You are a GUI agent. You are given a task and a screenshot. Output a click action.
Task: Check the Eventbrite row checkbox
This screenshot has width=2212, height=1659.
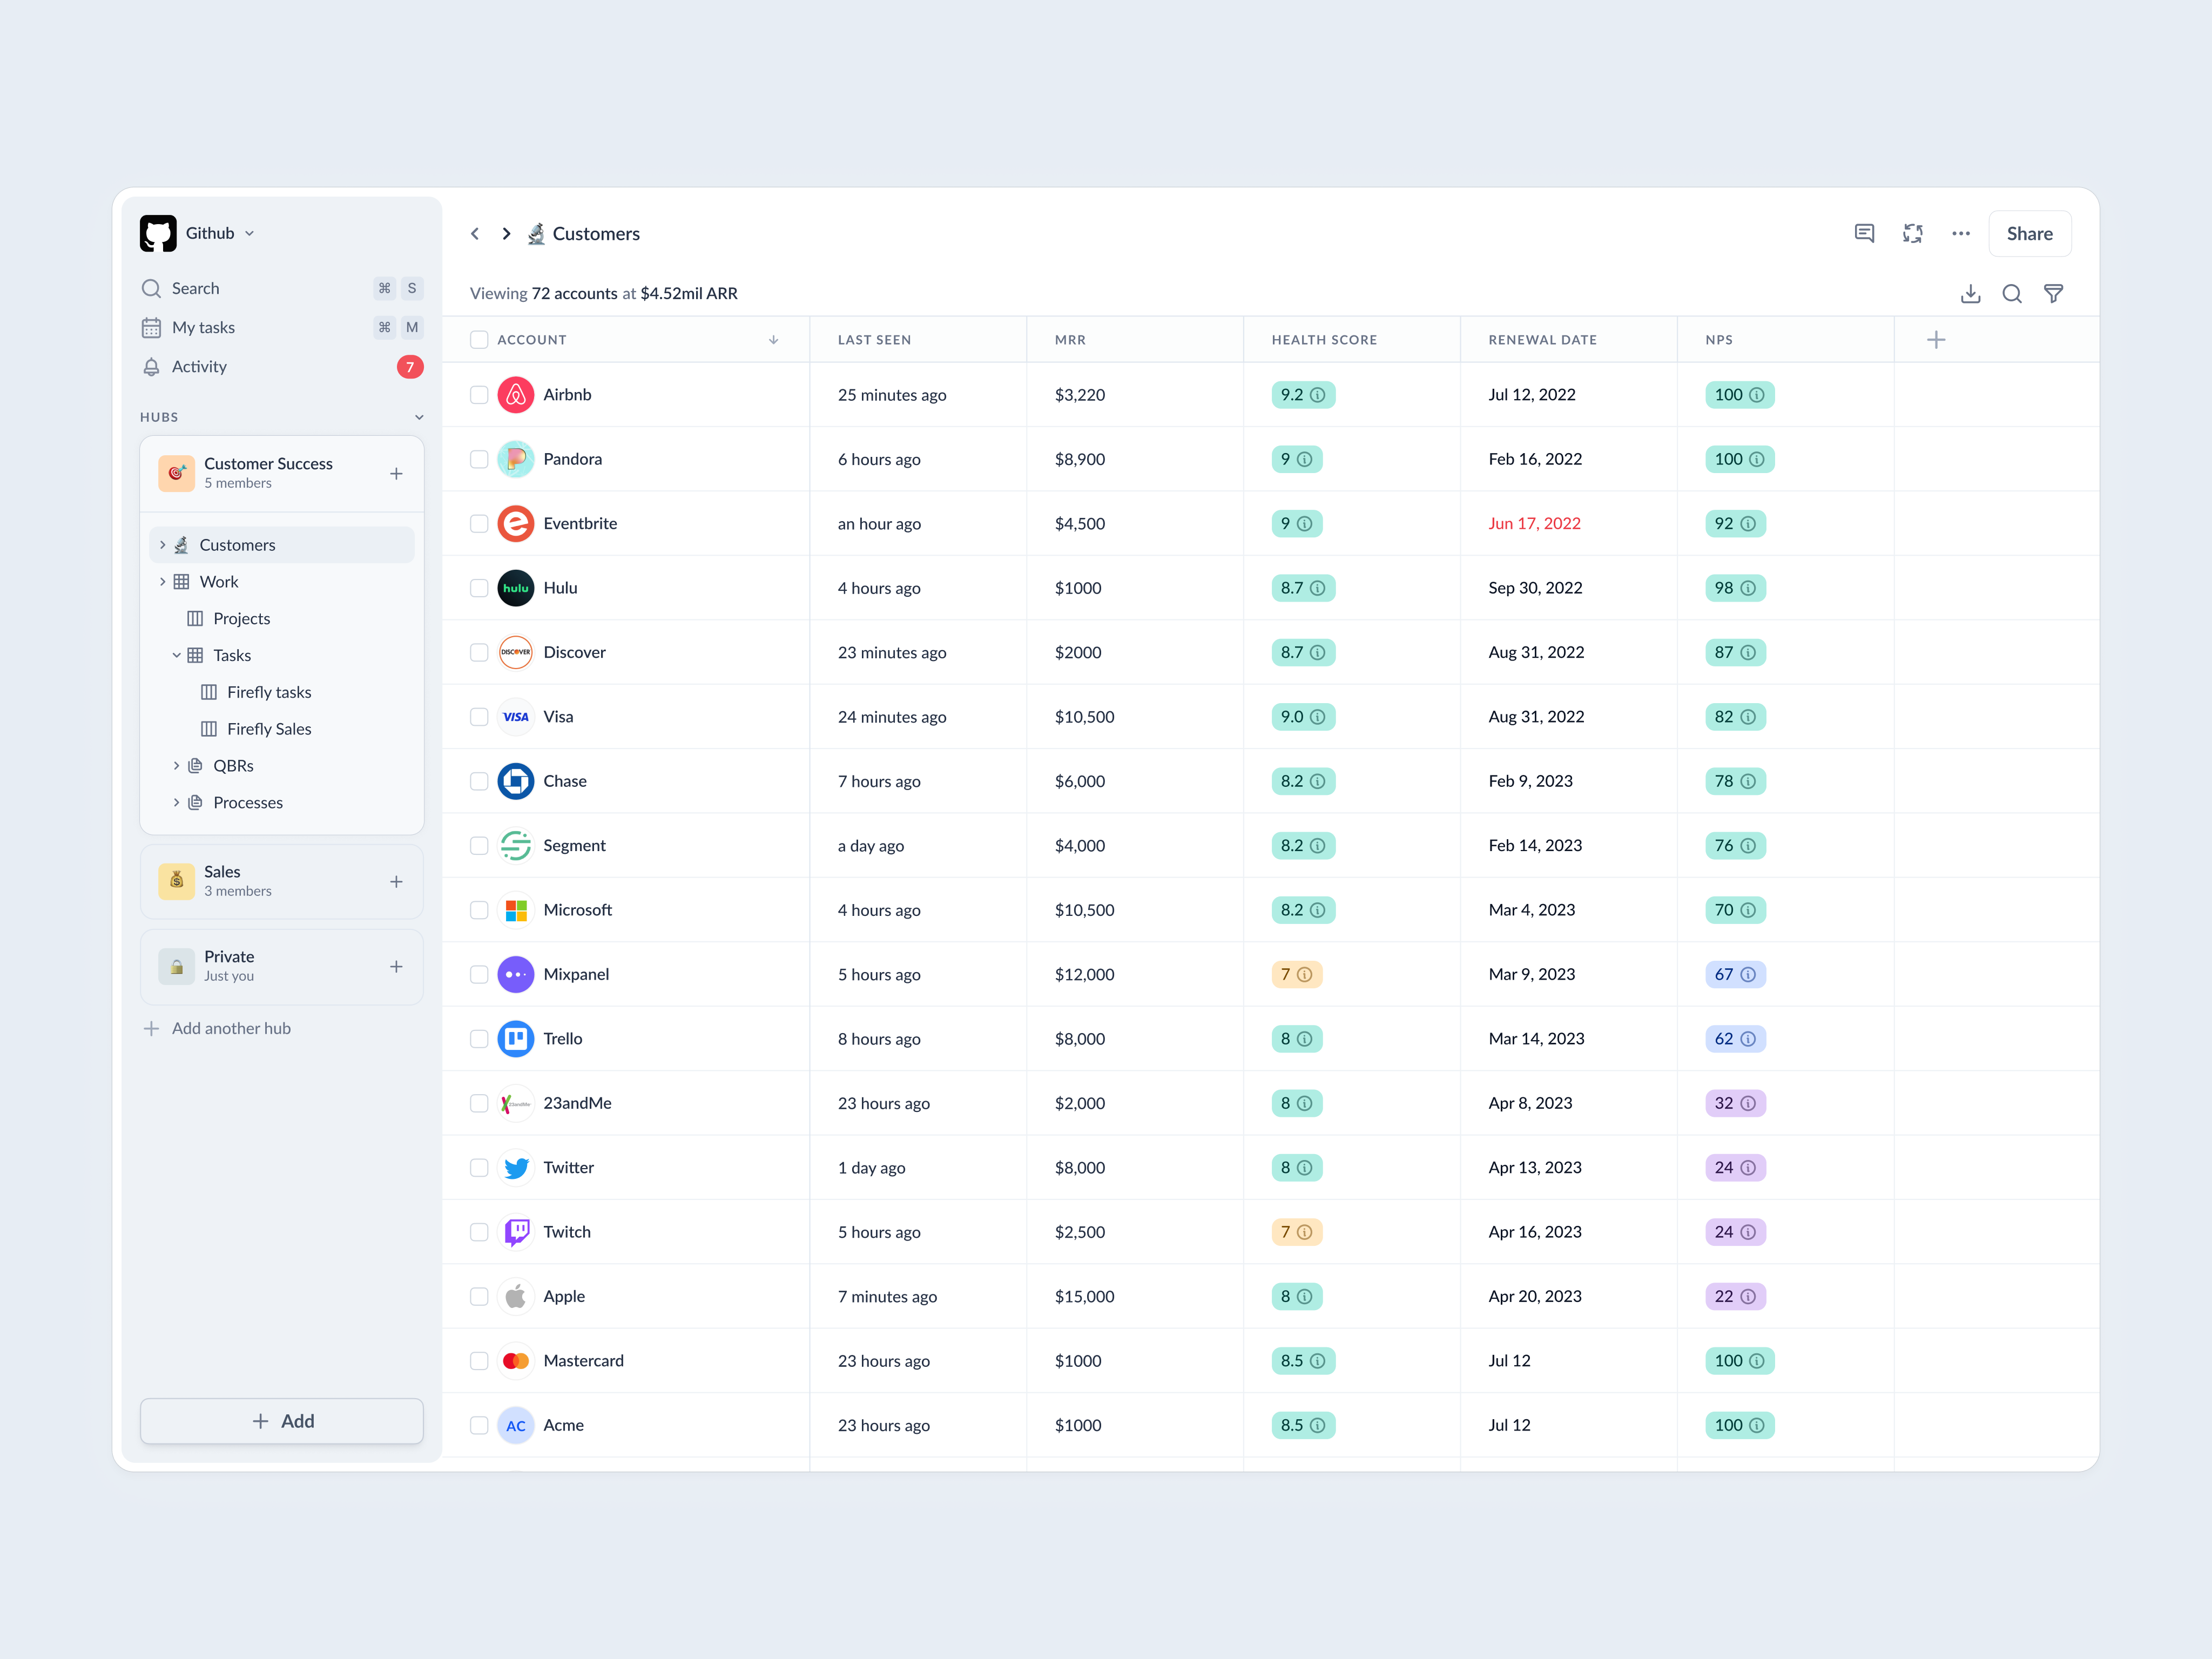point(479,523)
